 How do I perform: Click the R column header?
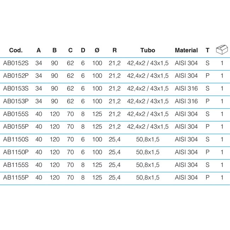pos(115,50)
